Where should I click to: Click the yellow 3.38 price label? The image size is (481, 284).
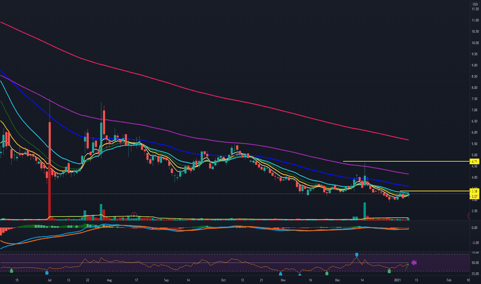474,191
